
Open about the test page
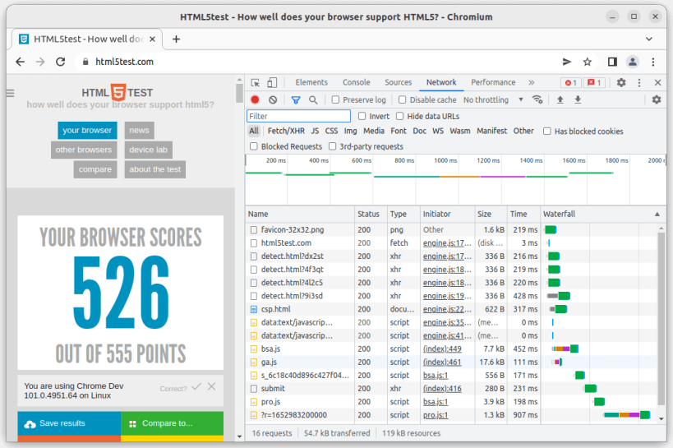(x=155, y=169)
